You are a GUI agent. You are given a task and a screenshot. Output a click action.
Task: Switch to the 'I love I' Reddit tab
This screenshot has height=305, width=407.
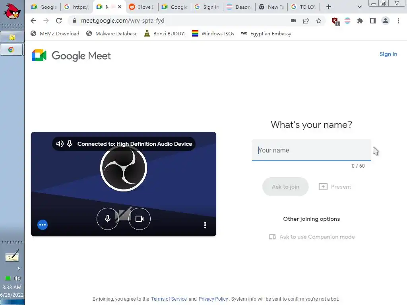click(x=142, y=7)
